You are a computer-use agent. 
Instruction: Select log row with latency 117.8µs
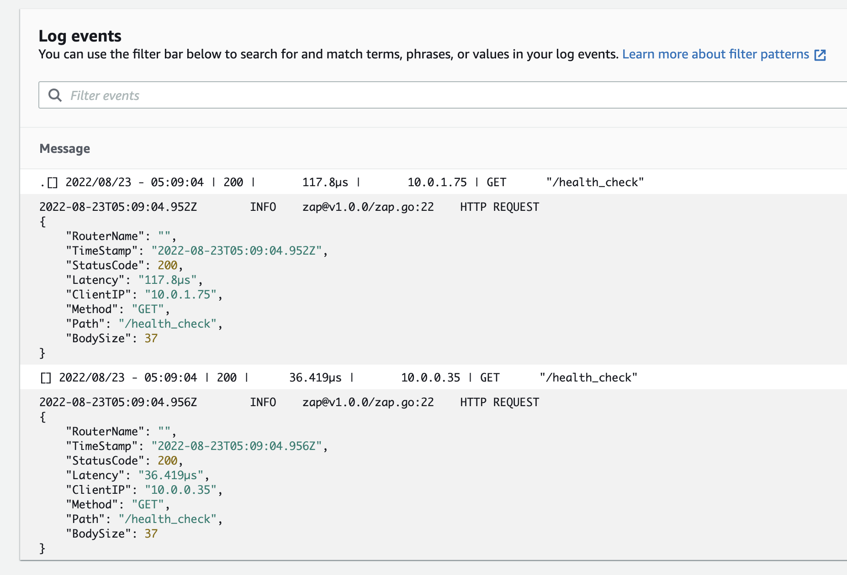point(434,182)
